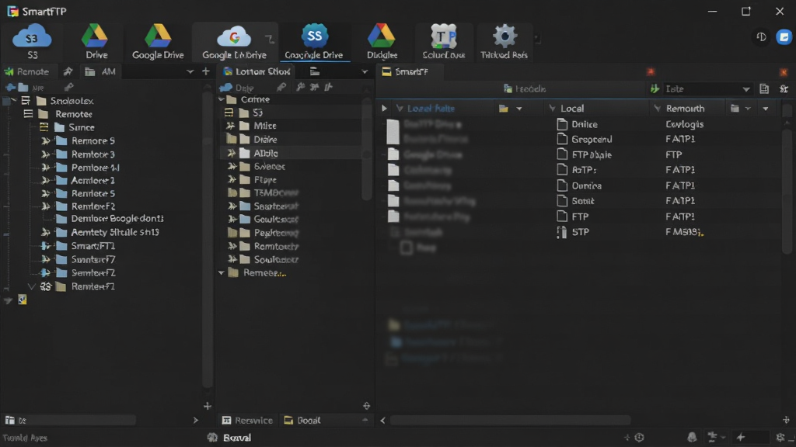Collapse the "Remeea..." folder node

[x=222, y=272]
